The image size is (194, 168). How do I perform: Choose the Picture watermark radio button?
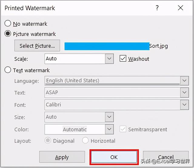click(x=8, y=34)
